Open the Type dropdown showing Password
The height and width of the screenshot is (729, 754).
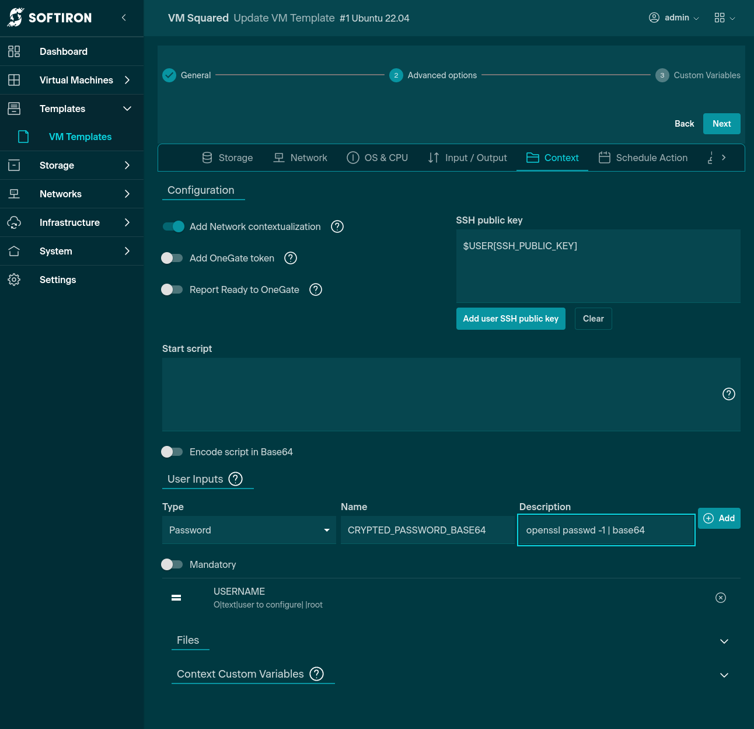click(x=249, y=530)
